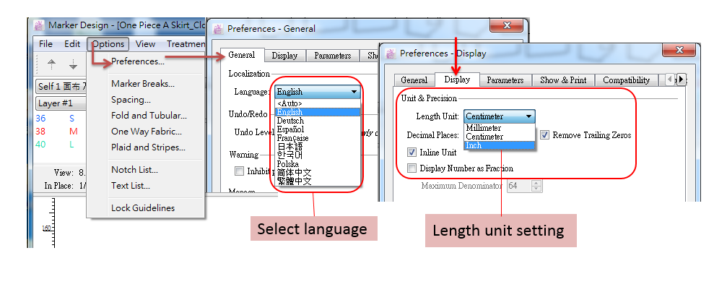This screenshot has height=300, width=727.
Task: Open the Show & Print tab
Action: point(562,80)
